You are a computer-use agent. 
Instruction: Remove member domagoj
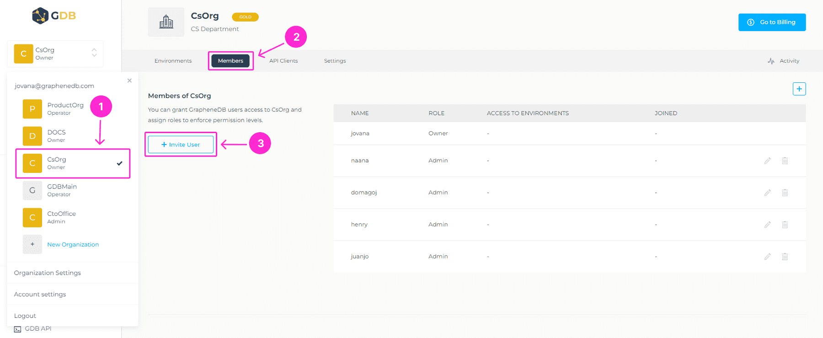(785, 193)
